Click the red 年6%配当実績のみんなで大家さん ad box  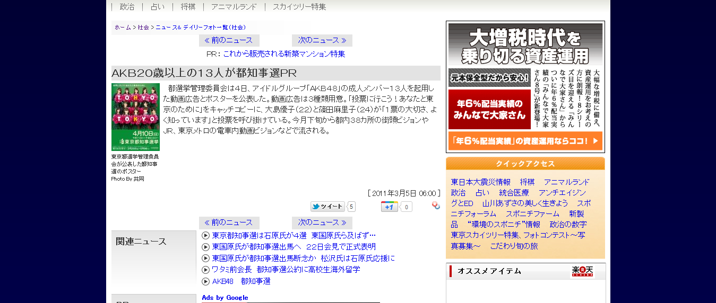pyautogui.click(x=489, y=109)
